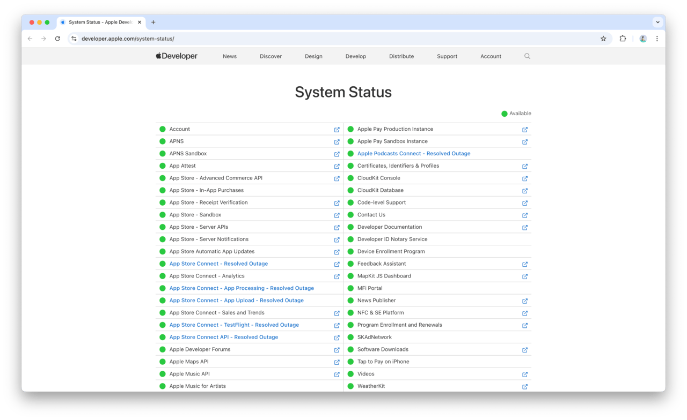View App Upload - Resolved Outage details

237,301
